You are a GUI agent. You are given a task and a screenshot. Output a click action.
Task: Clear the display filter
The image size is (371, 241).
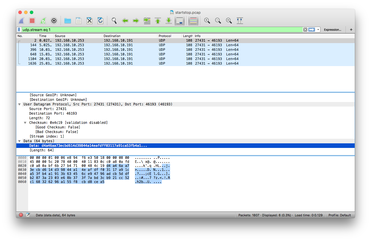305,30
